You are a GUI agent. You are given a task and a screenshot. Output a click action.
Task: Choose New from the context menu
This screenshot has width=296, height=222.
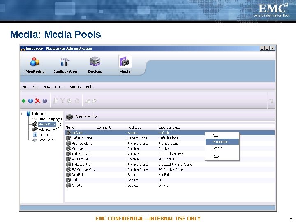222,136
